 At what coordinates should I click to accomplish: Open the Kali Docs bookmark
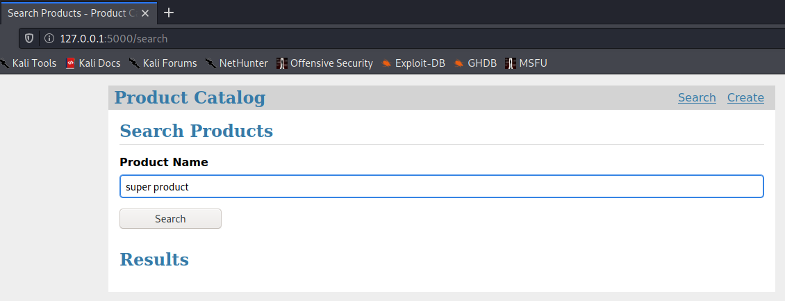click(93, 63)
